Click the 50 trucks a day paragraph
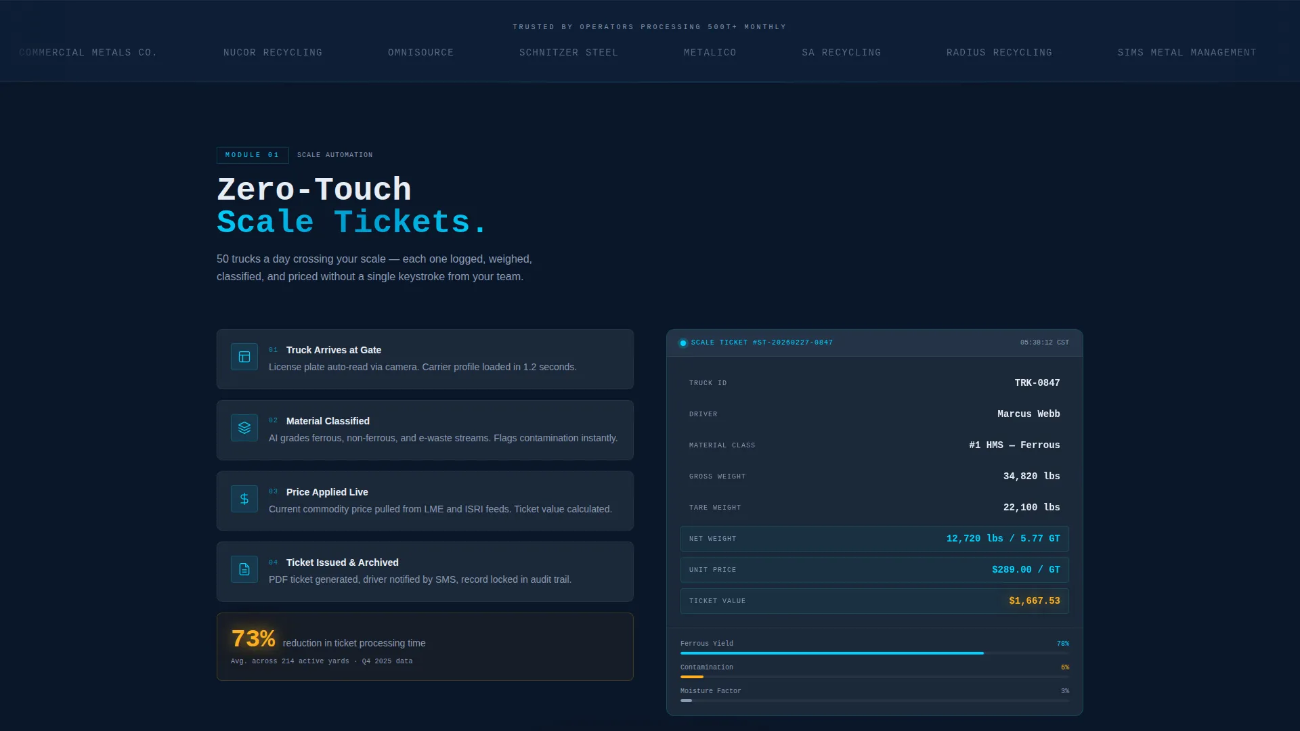 374,268
